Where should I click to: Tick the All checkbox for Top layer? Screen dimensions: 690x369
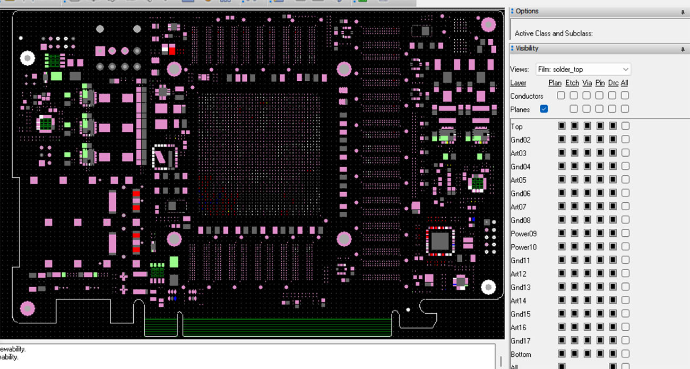pos(625,126)
